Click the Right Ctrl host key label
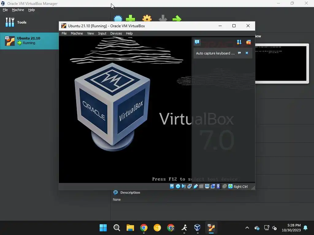This screenshot has width=314, height=235. click(240, 186)
